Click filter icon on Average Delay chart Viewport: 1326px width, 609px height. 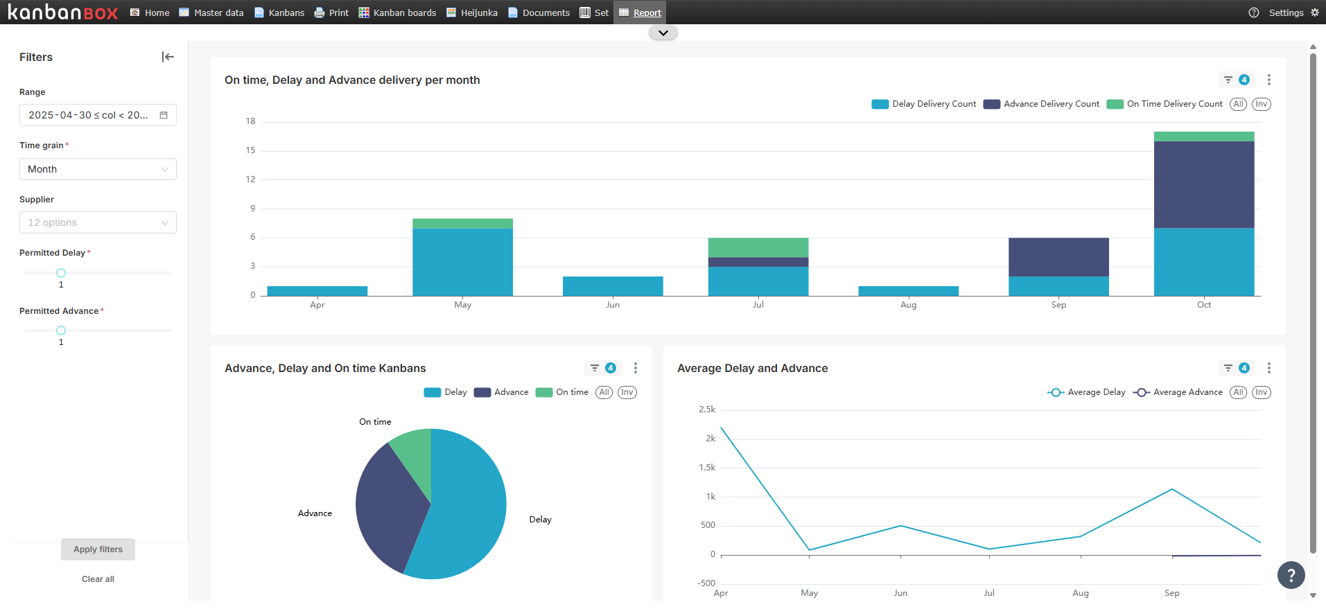pyautogui.click(x=1228, y=368)
